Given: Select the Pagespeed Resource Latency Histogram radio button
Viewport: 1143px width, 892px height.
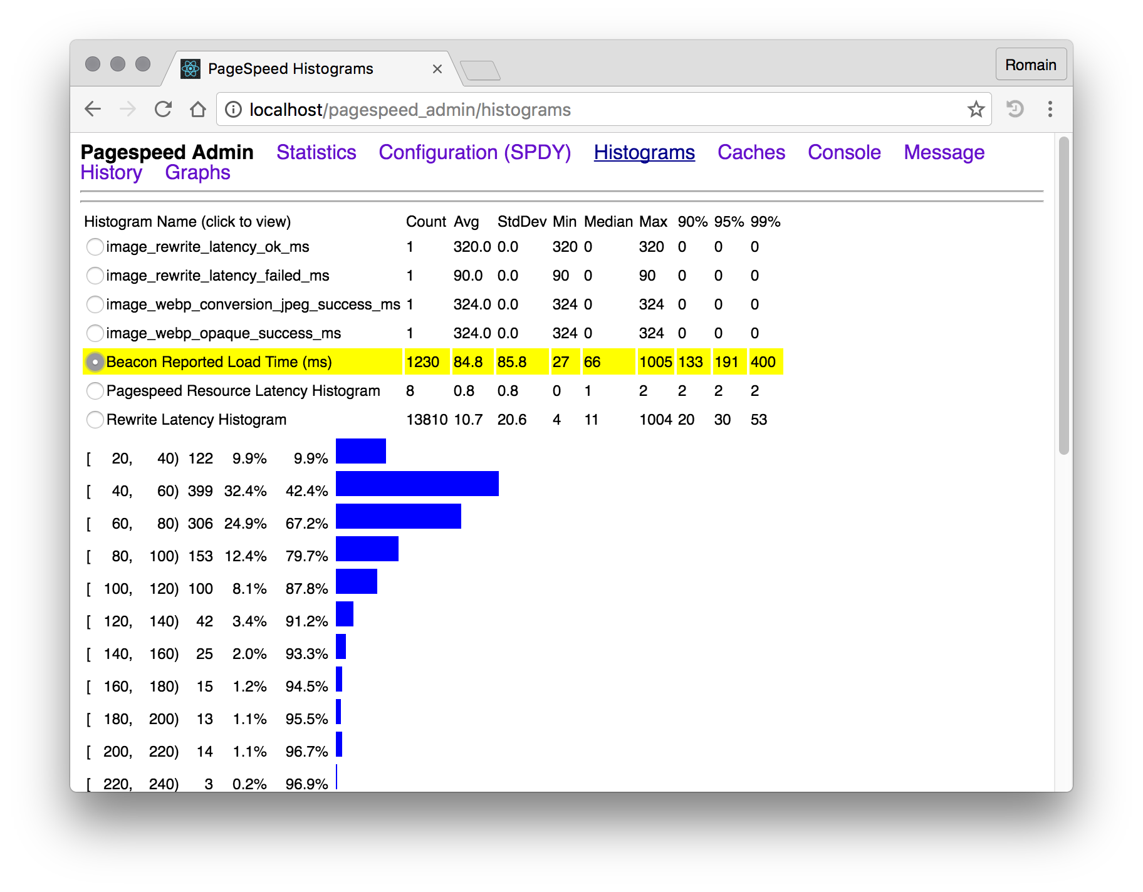Looking at the screenshot, I should pyautogui.click(x=95, y=390).
